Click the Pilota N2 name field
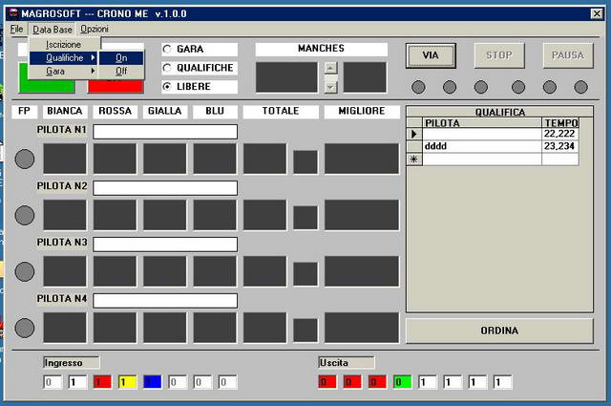Screen dimensions: 611x406 pyautogui.click(x=164, y=188)
